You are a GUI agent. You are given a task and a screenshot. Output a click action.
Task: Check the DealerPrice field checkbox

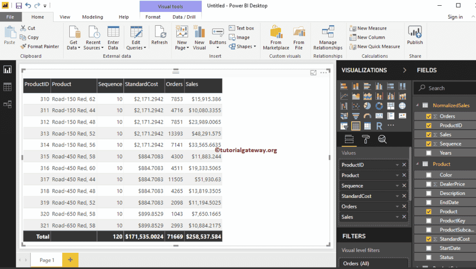(429, 184)
